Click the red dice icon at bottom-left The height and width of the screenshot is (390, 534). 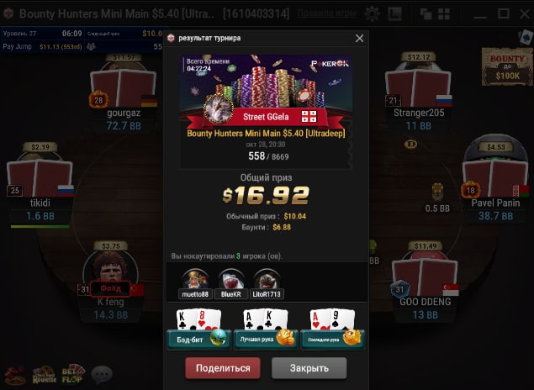(14, 375)
